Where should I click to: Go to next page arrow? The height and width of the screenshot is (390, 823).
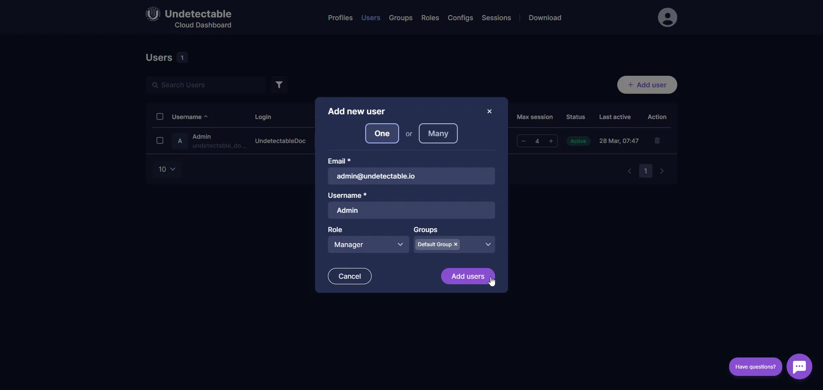pos(662,171)
